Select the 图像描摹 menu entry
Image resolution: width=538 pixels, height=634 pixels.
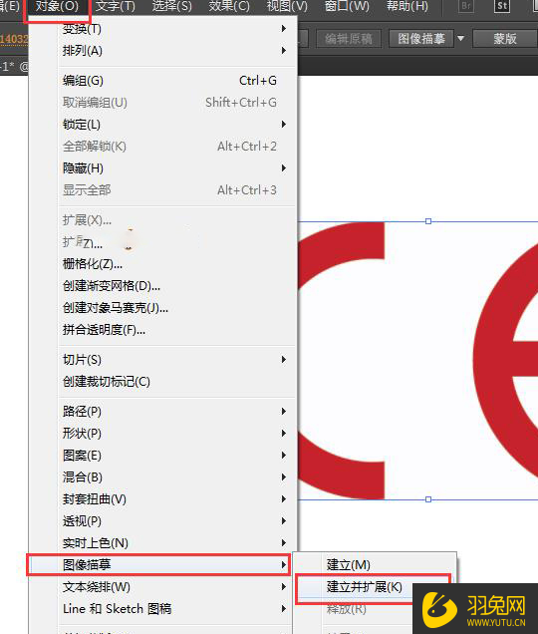(159, 564)
